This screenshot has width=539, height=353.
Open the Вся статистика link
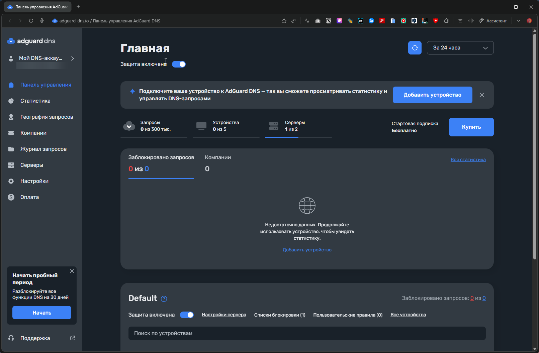[x=468, y=160]
